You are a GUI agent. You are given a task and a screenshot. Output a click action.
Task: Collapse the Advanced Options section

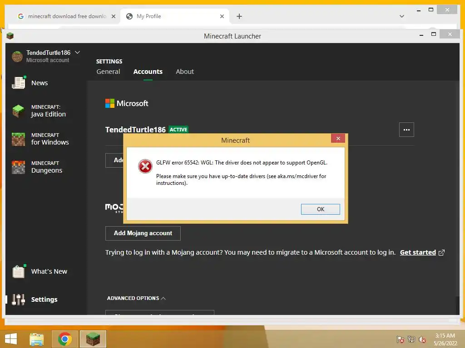click(x=136, y=298)
